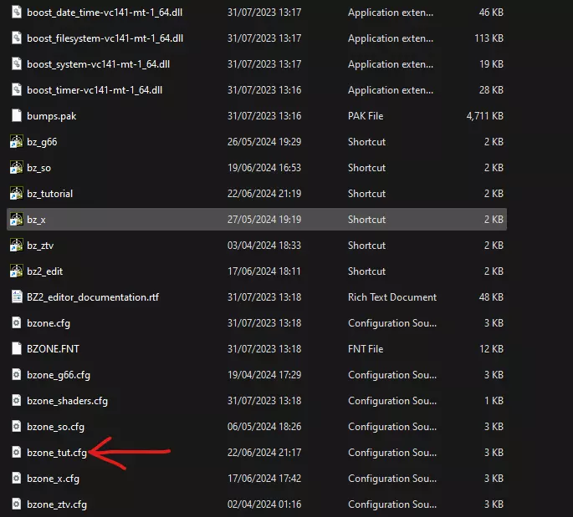Screen dimensions: 573x517
Task: Click the bzone_shaders.cfg config icon
Action: point(17,401)
